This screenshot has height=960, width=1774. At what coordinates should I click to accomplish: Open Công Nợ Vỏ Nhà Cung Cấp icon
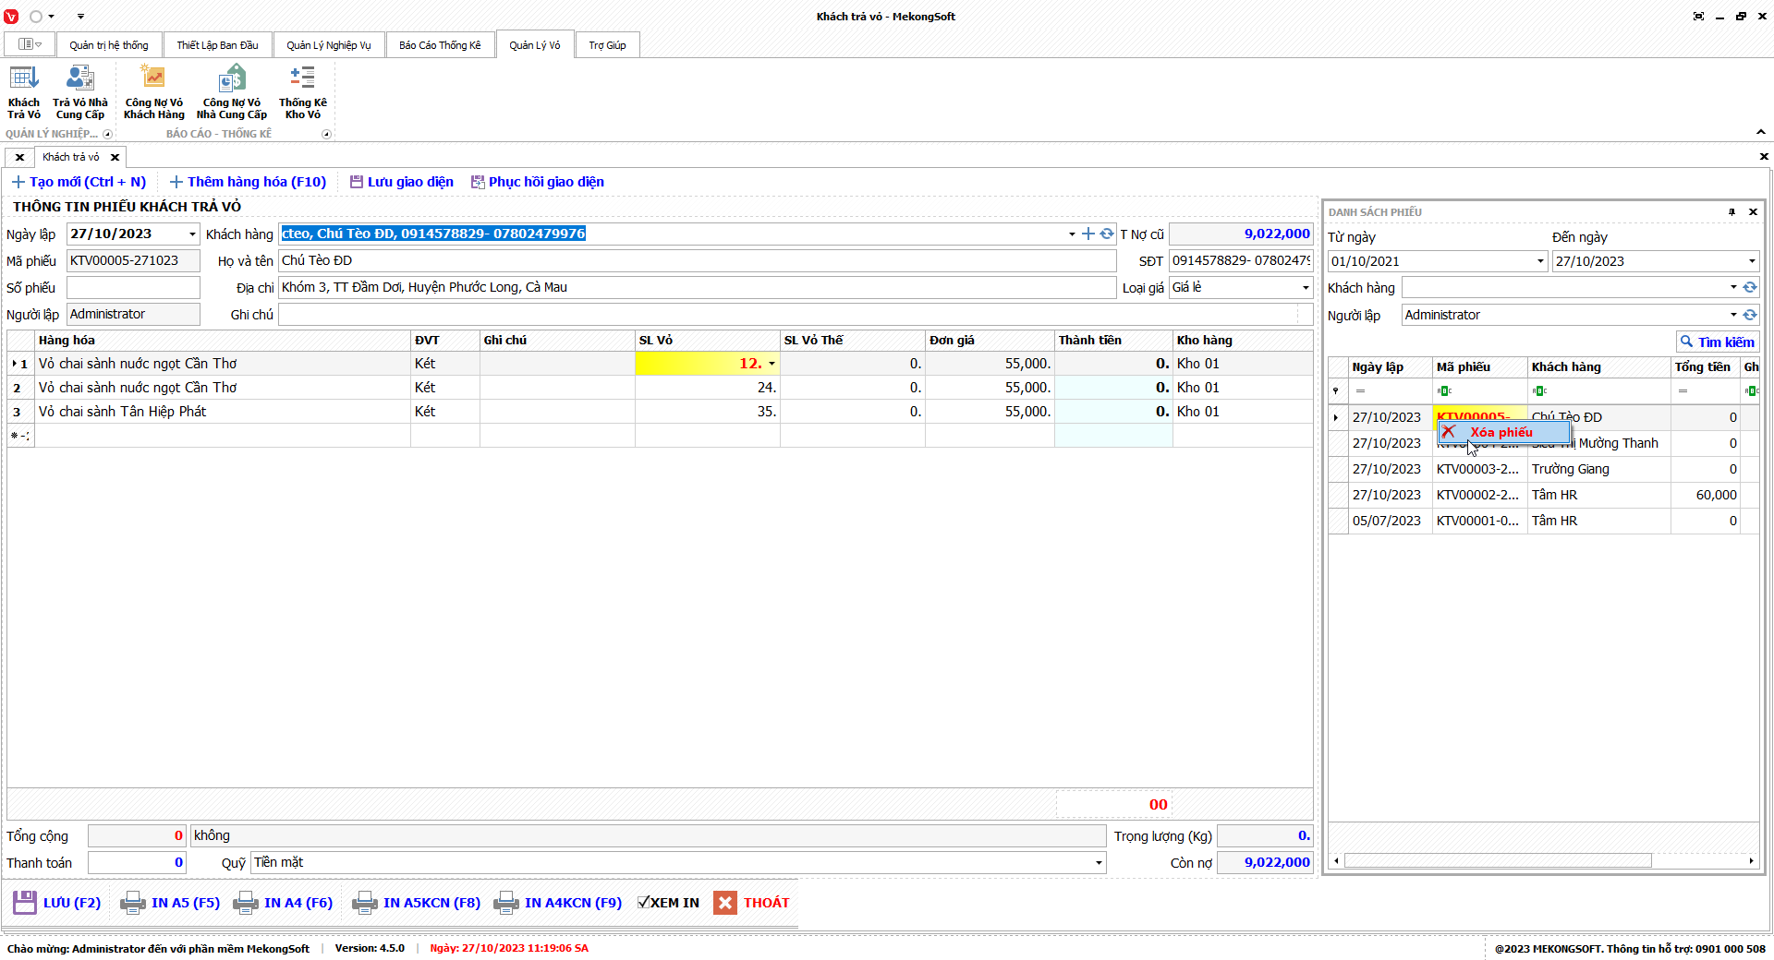231,92
